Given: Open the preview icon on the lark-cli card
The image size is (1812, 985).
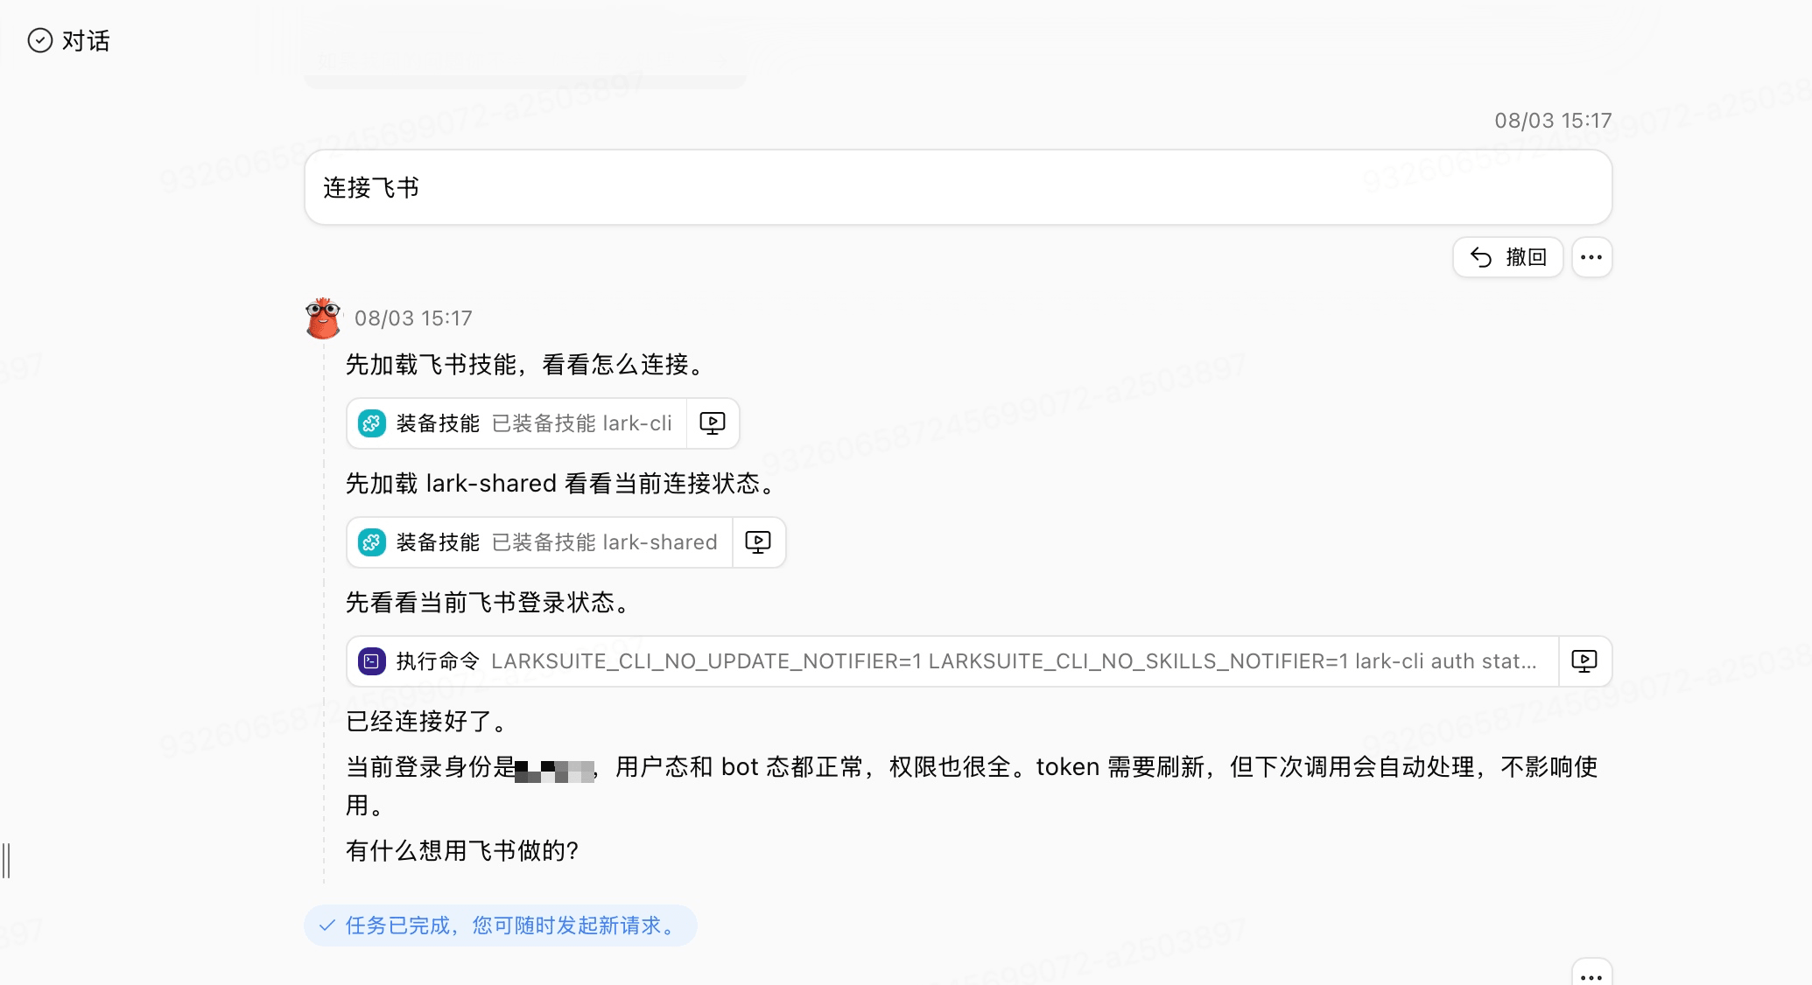Looking at the screenshot, I should [x=713, y=423].
